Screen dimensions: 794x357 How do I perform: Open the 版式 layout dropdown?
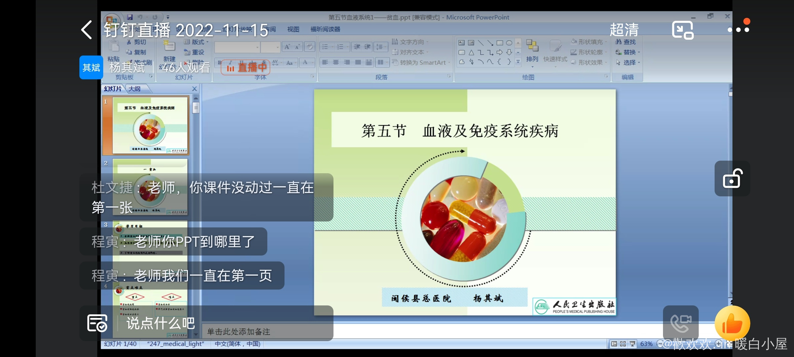[x=197, y=42]
